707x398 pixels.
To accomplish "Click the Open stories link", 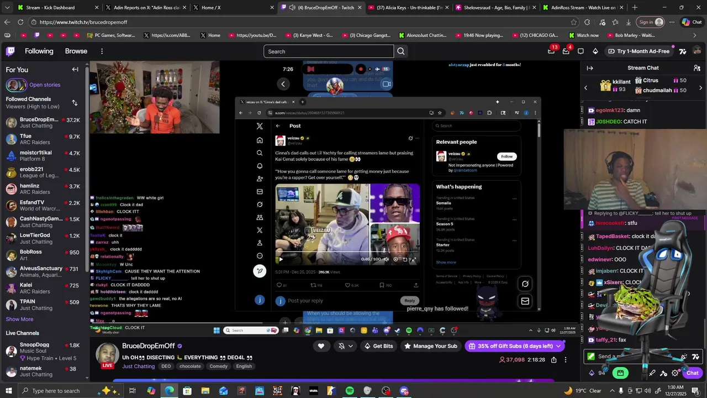I will pos(45,85).
